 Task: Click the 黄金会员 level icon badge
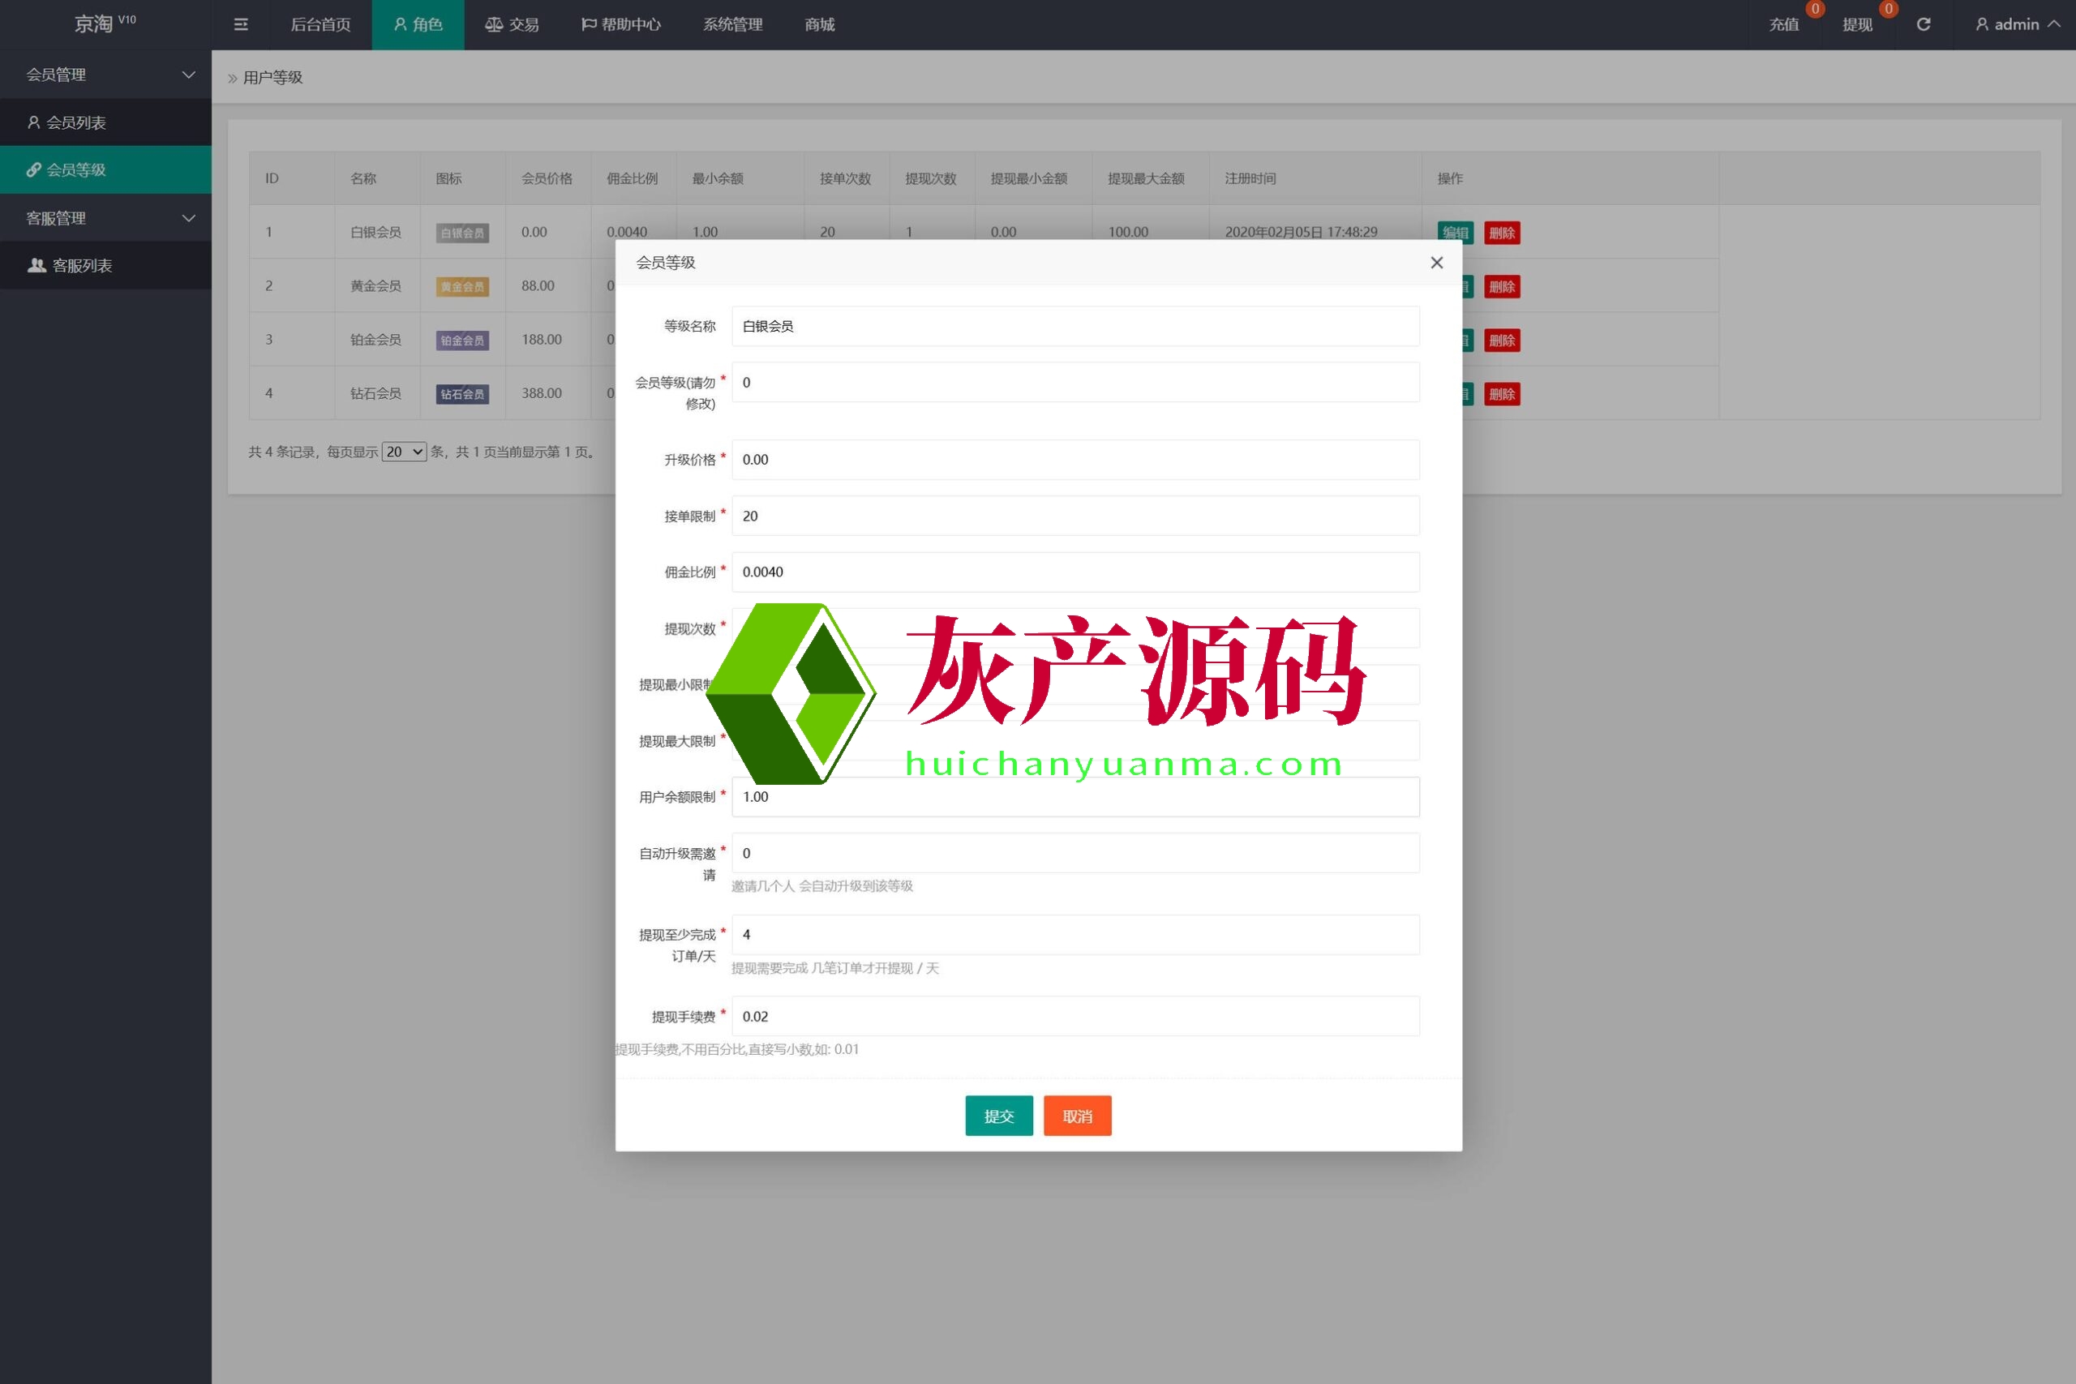tap(461, 287)
